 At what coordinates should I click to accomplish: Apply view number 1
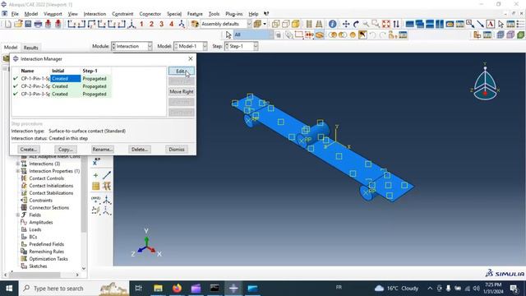click(141, 24)
